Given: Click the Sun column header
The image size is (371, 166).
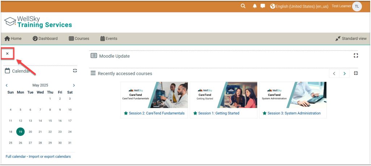Looking at the screenshot, I should 11,92.
